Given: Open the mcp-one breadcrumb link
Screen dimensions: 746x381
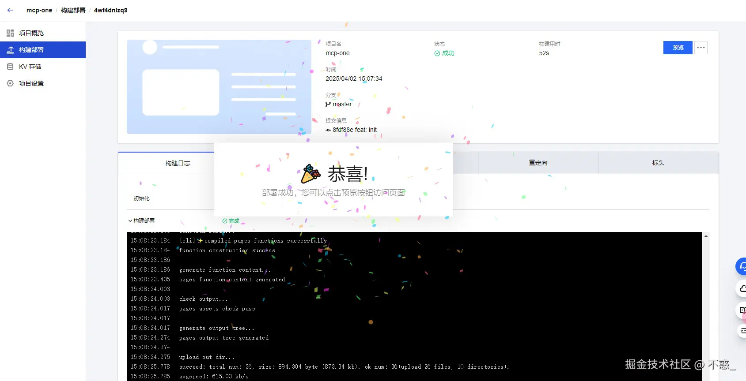Looking at the screenshot, I should [x=39, y=10].
